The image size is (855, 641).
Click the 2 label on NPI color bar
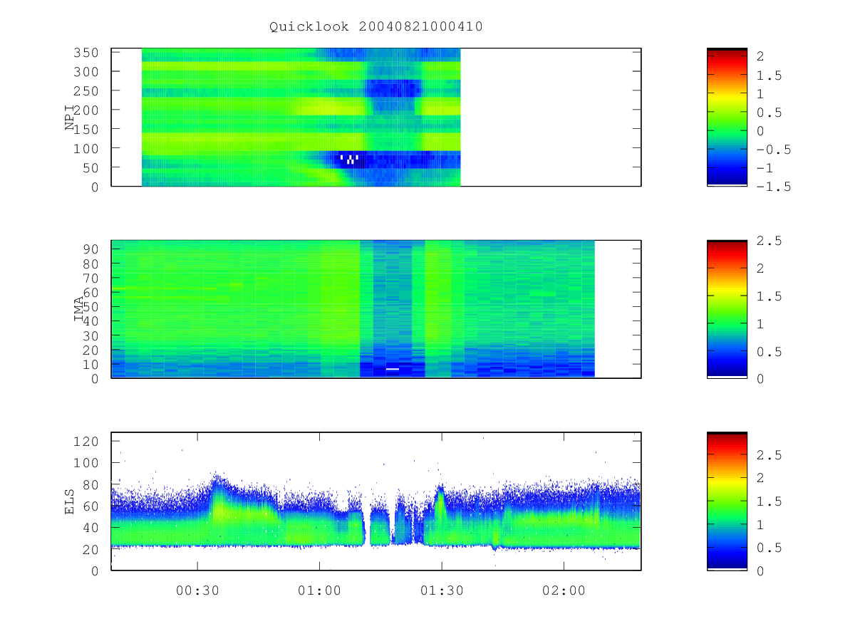(x=760, y=56)
